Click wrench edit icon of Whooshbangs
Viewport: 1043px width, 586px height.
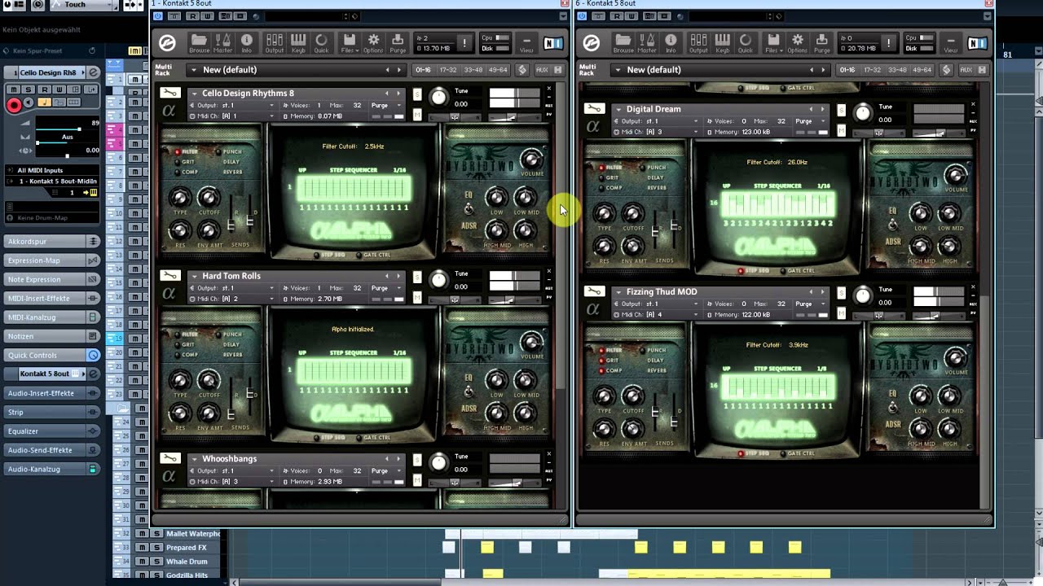[x=169, y=458]
